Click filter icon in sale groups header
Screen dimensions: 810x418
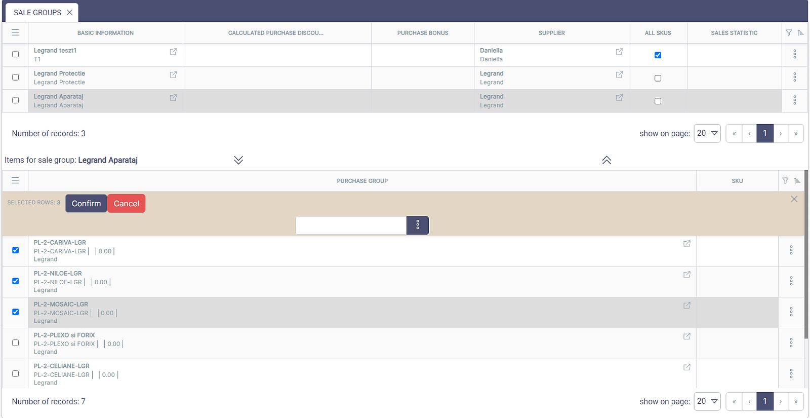[x=788, y=33]
